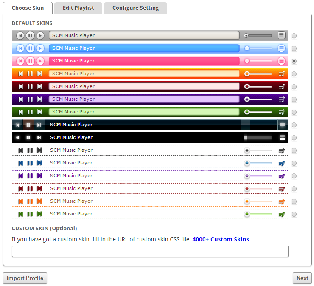Viewport: 314px width, 286px height.
Task: Choose the orange minimal skin radio button
Action: coord(294,201)
